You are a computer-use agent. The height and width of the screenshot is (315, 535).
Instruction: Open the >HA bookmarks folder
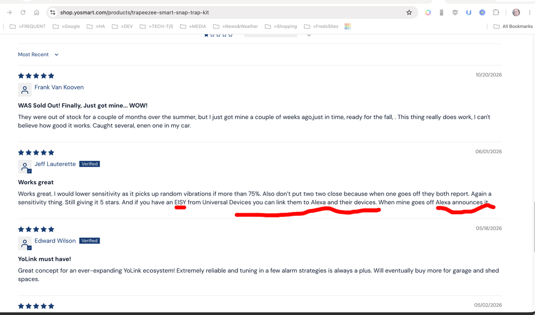96,26
